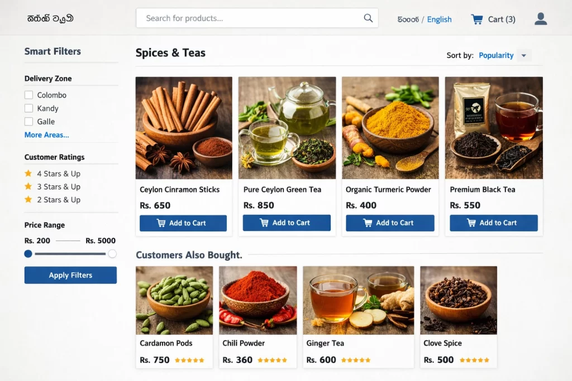Click the Clove Spice star rating
Viewport: 572px width, 381px height.
pos(474,360)
